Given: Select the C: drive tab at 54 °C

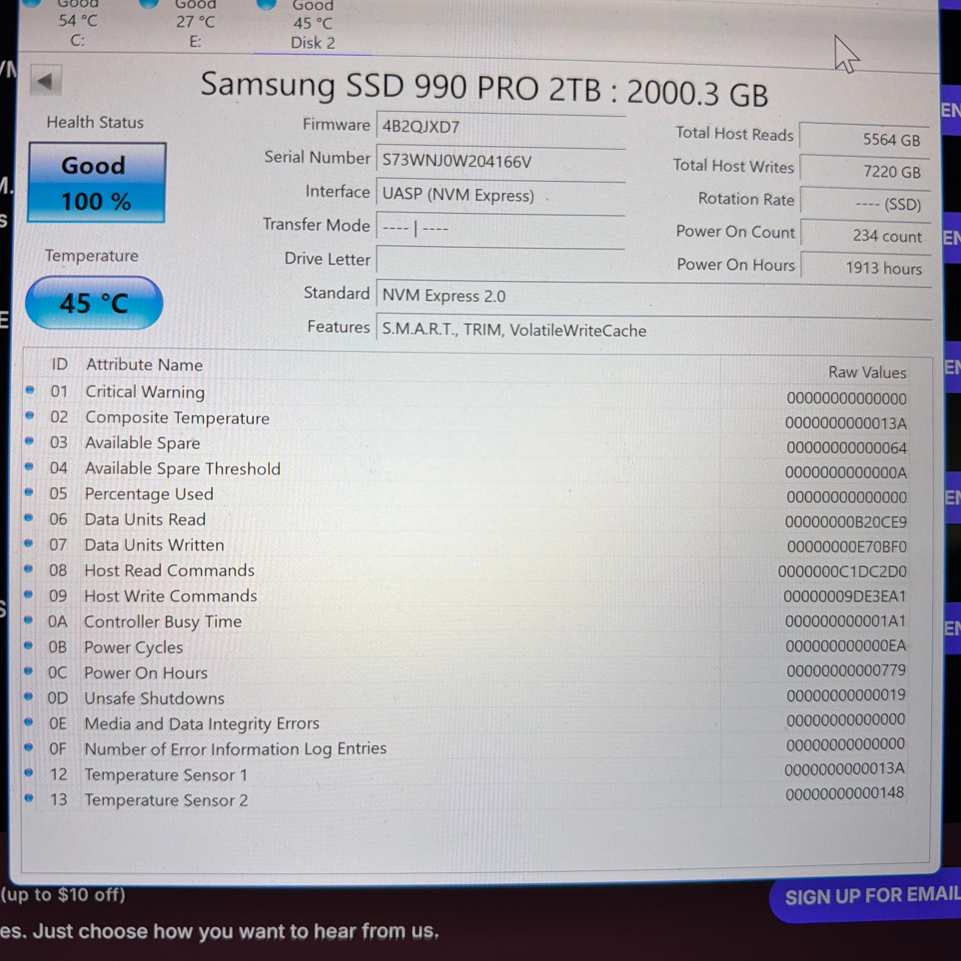Looking at the screenshot, I should coord(77,24).
